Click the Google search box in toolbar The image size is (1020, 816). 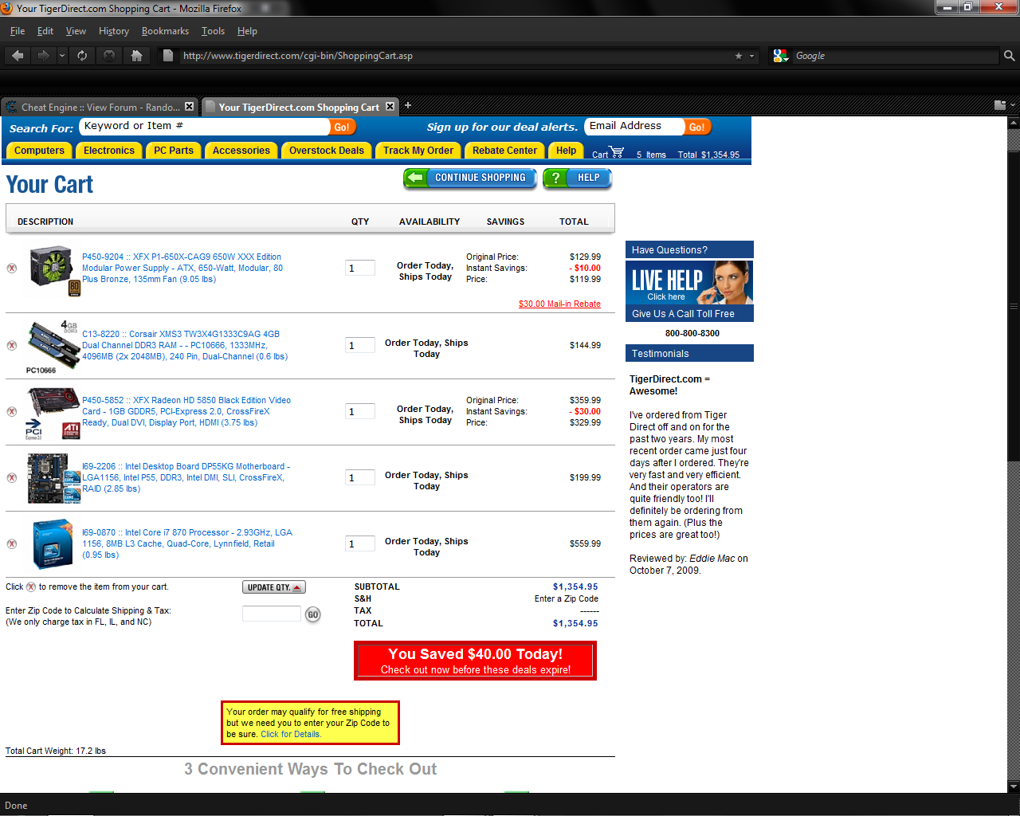(896, 56)
